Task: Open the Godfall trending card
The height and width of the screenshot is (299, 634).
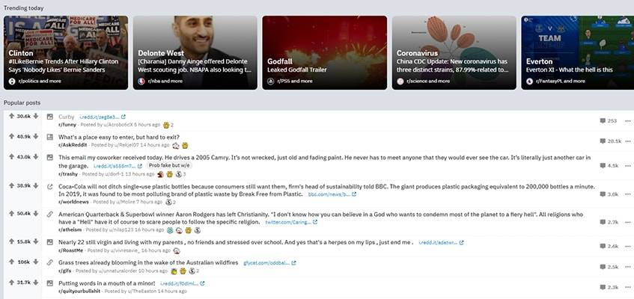Action: [x=325, y=52]
